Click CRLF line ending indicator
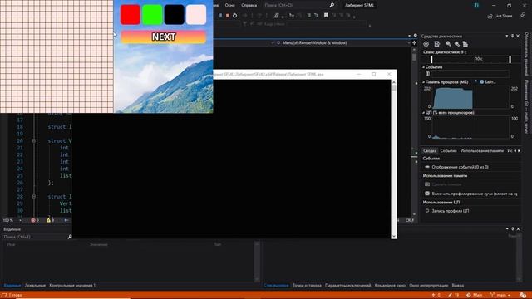532x299 pixels. [x=410, y=220]
